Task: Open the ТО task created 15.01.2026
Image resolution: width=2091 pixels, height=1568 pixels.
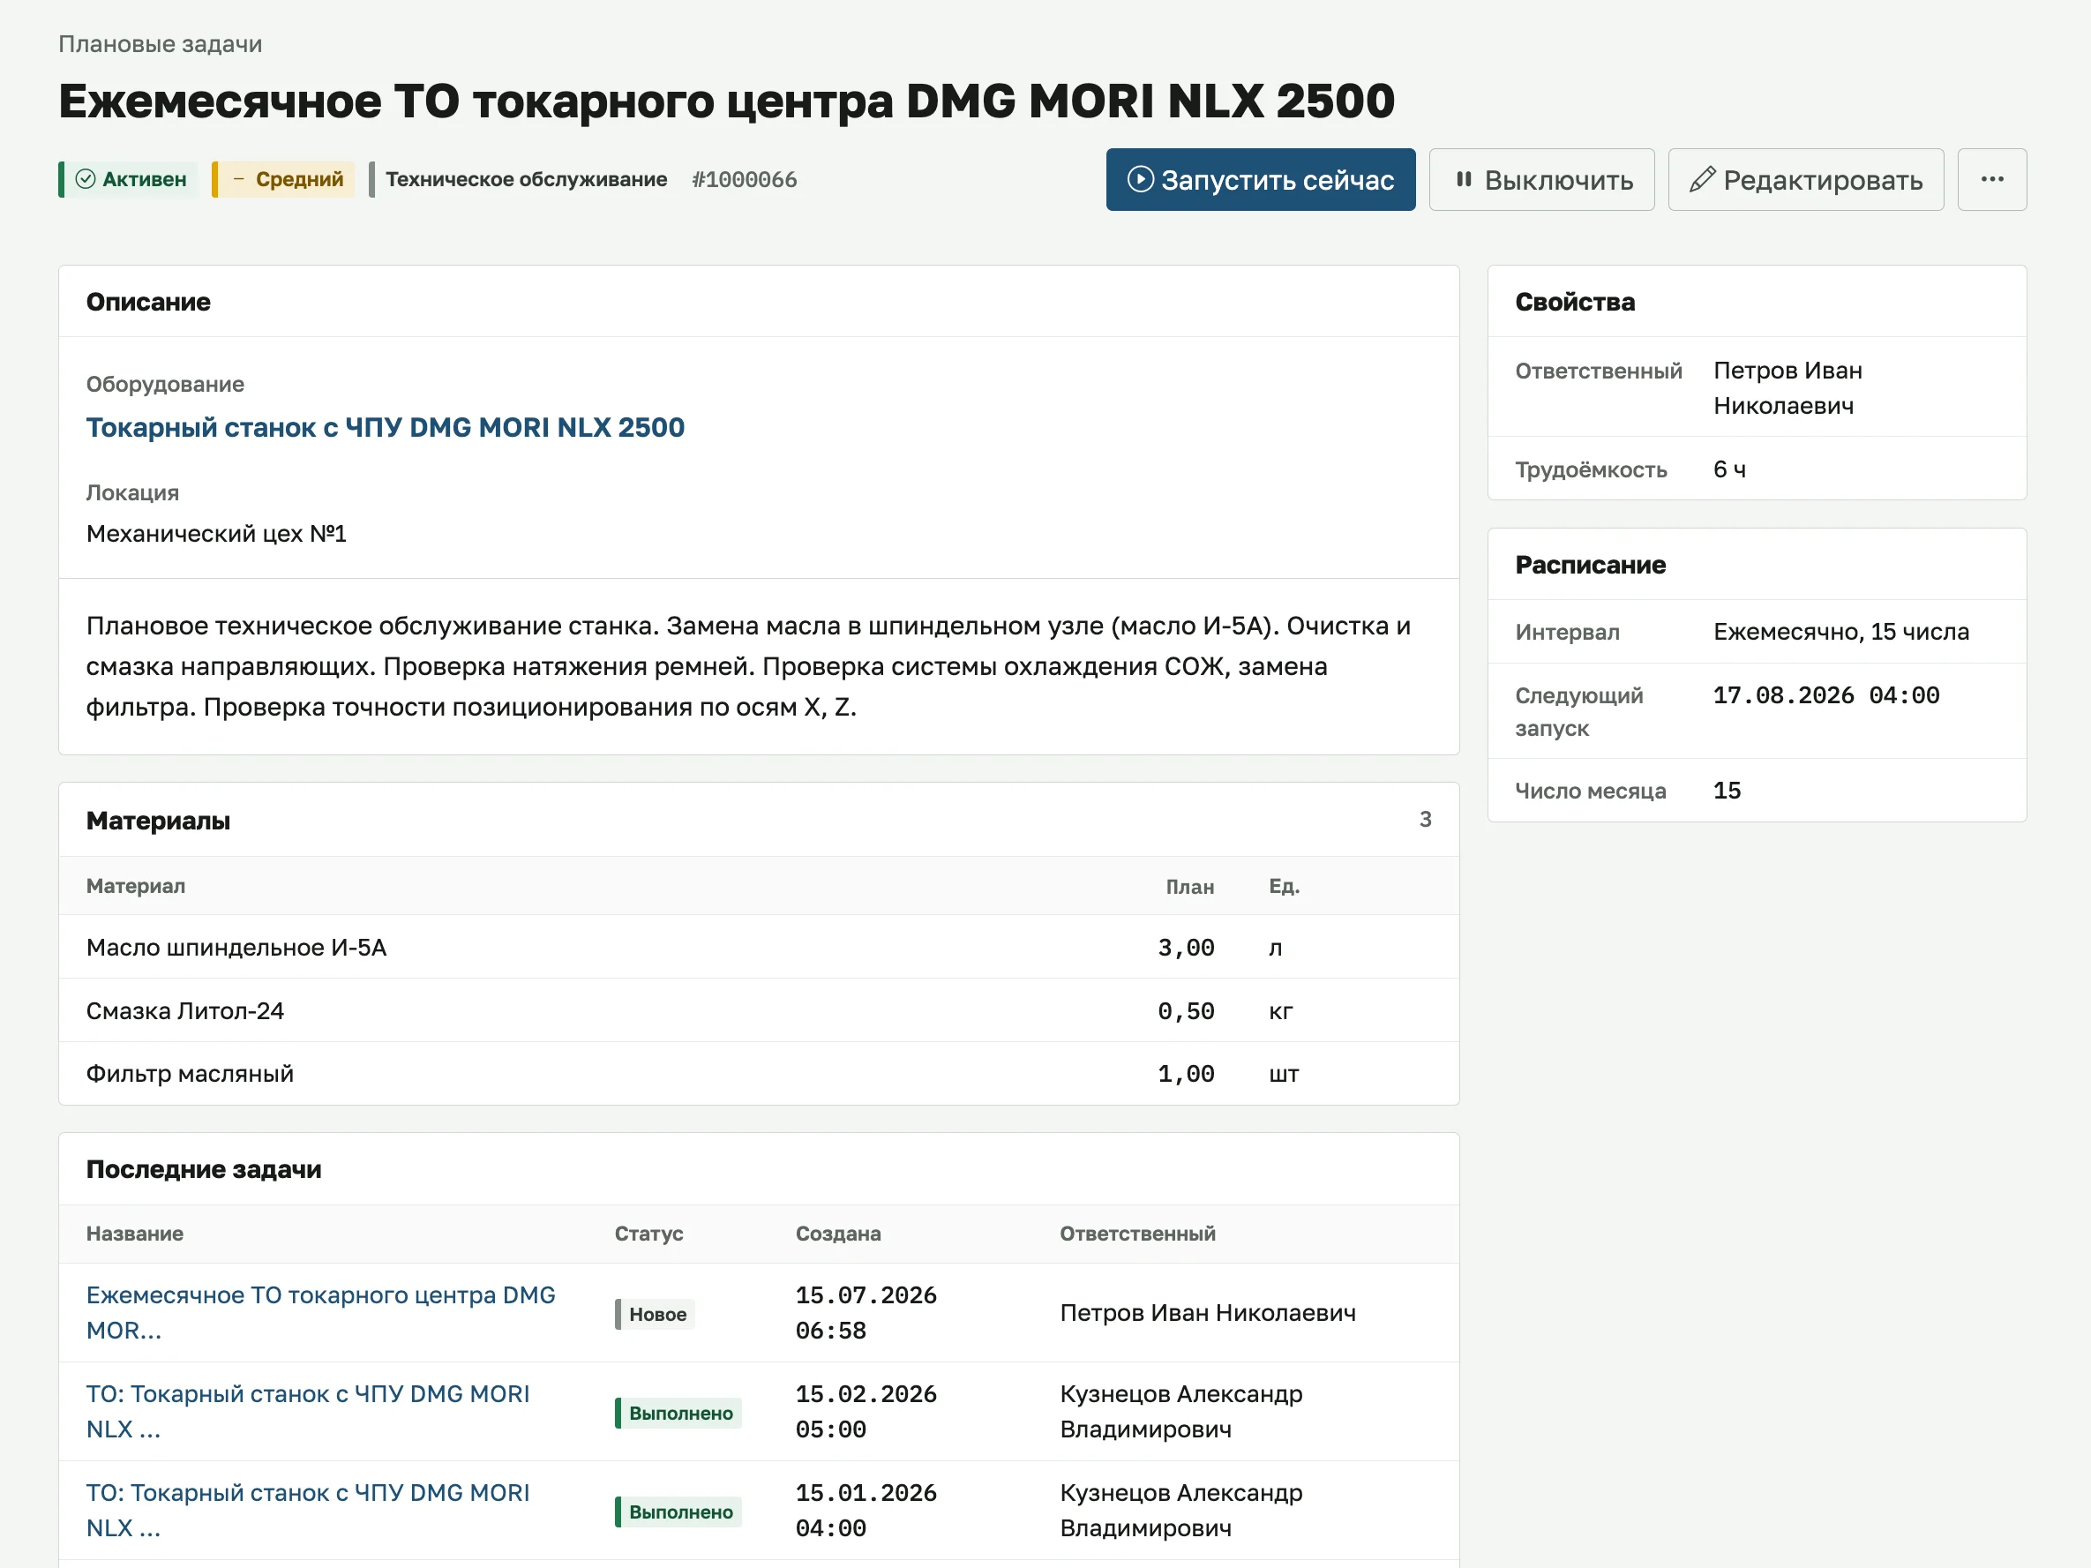Action: point(307,1510)
